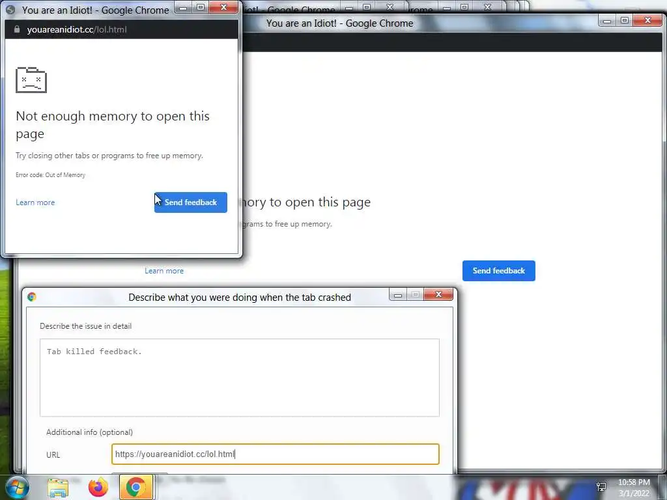Click the Chrome logo in the feedback dialog title
This screenshot has height=500, width=667.
32,297
